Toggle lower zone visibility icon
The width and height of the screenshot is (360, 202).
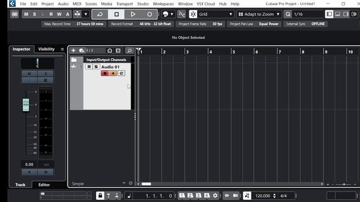[337, 14]
